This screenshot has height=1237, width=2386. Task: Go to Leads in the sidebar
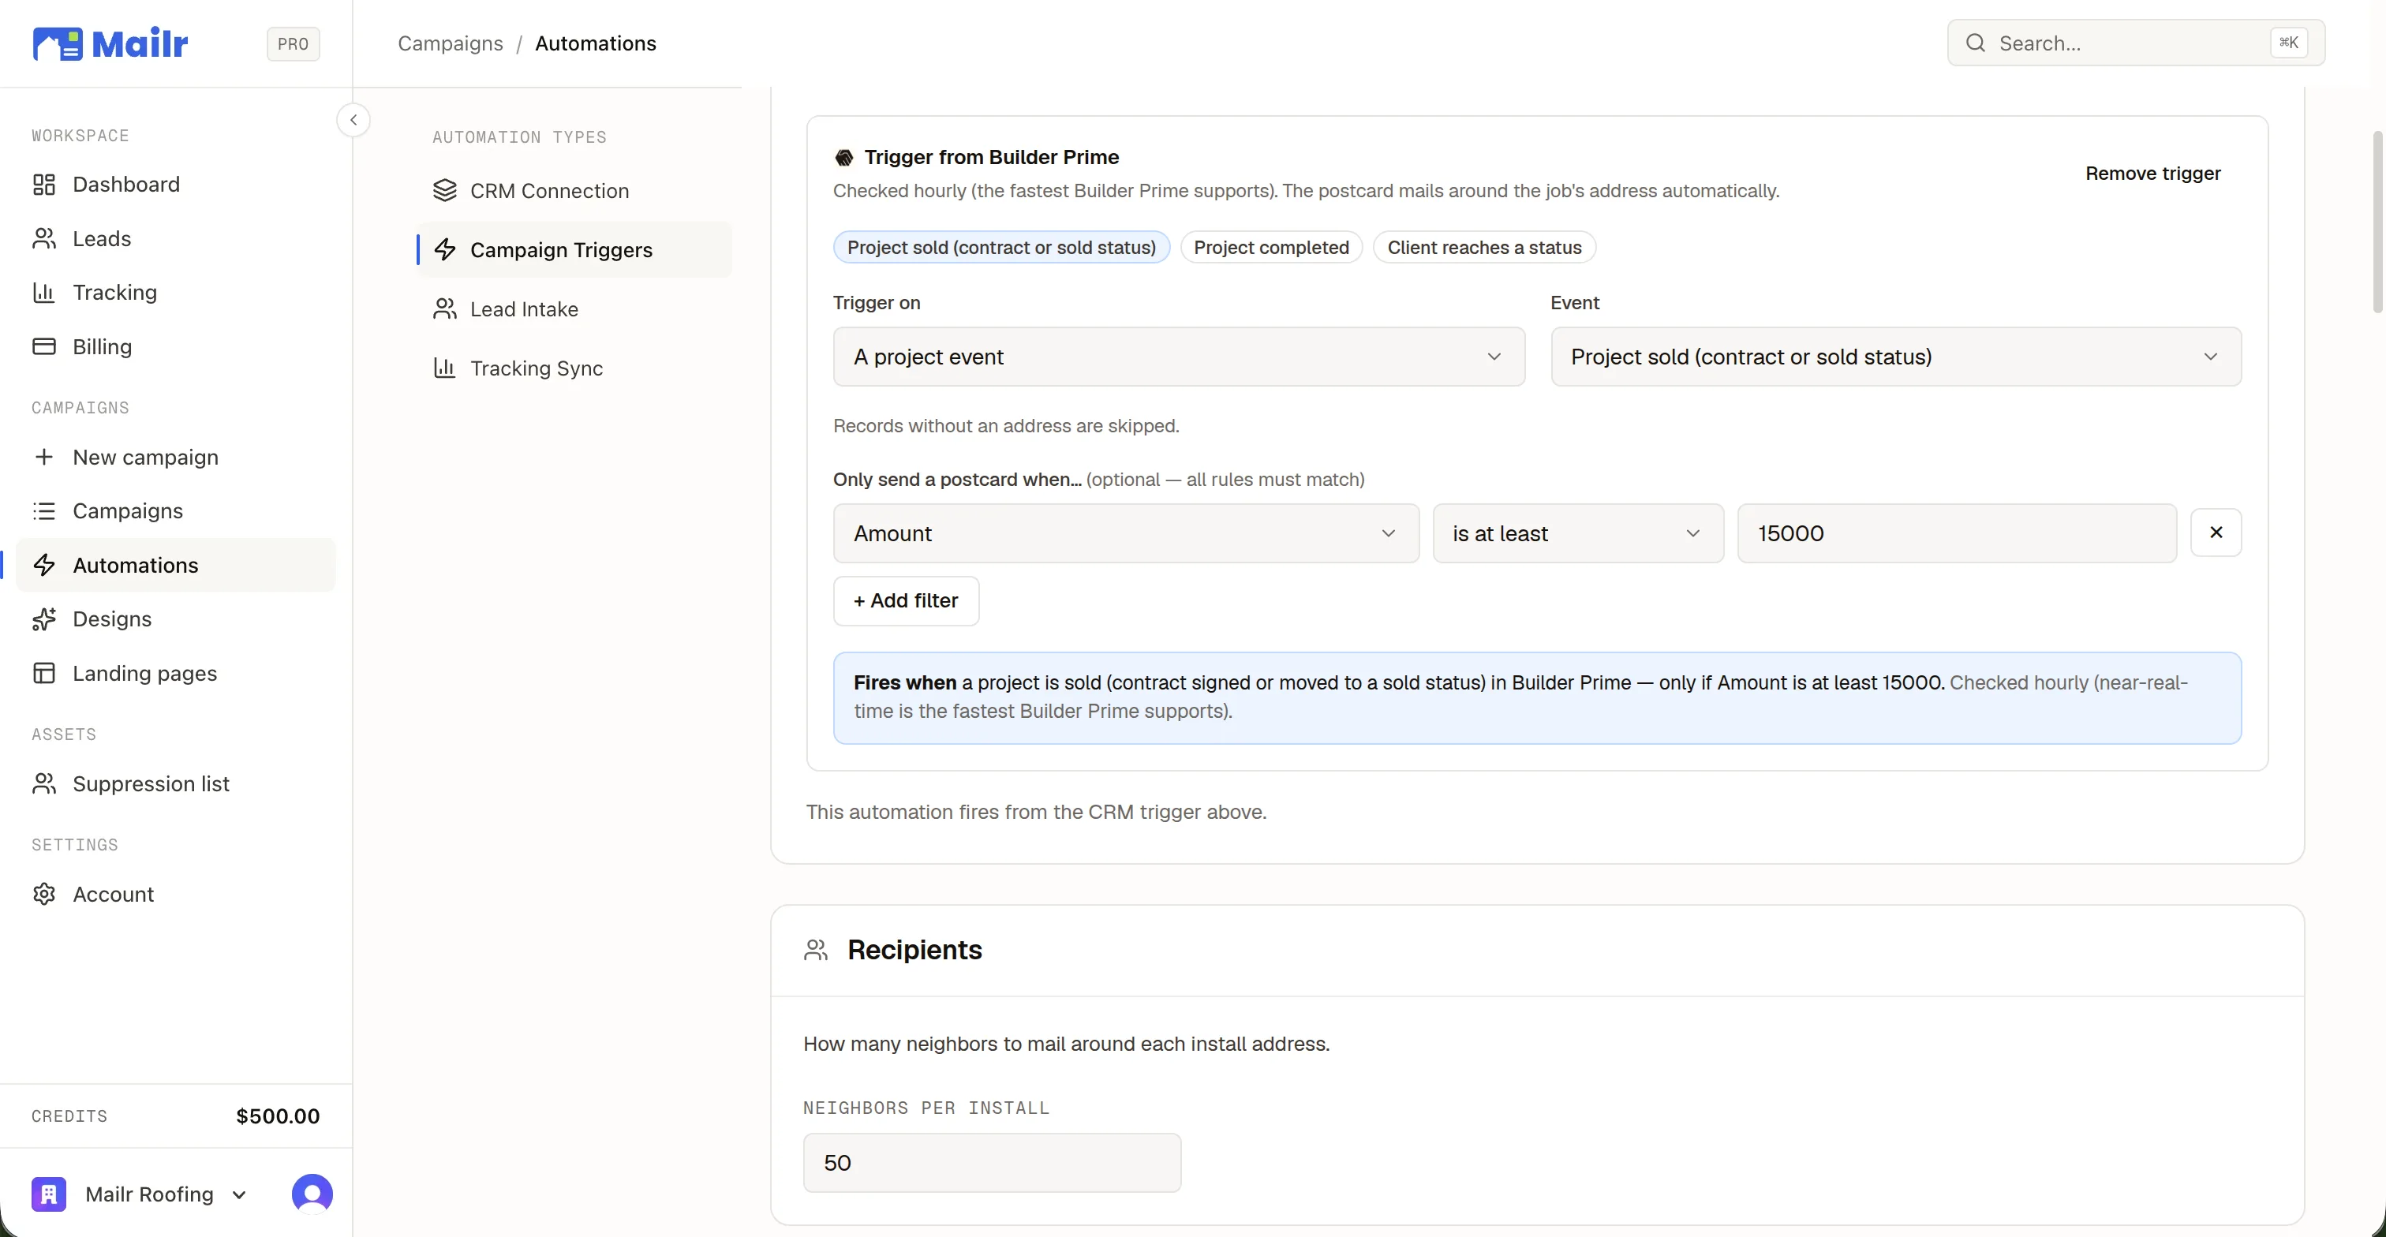(x=176, y=239)
